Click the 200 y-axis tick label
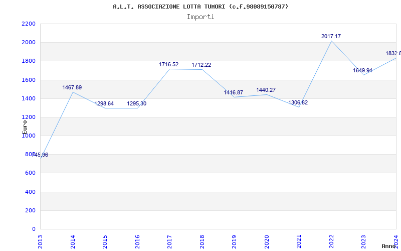The width and height of the screenshot is (401, 251). tap(30, 210)
